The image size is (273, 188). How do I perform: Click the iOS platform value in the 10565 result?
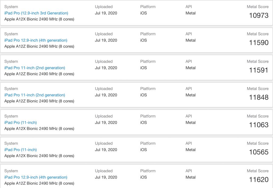tap(143, 150)
